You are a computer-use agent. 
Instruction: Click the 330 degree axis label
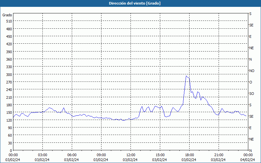coord(9,67)
